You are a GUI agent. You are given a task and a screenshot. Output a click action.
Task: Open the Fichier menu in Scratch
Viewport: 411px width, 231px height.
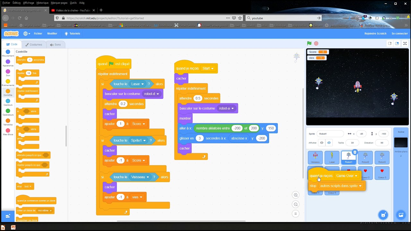click(38, 33)
